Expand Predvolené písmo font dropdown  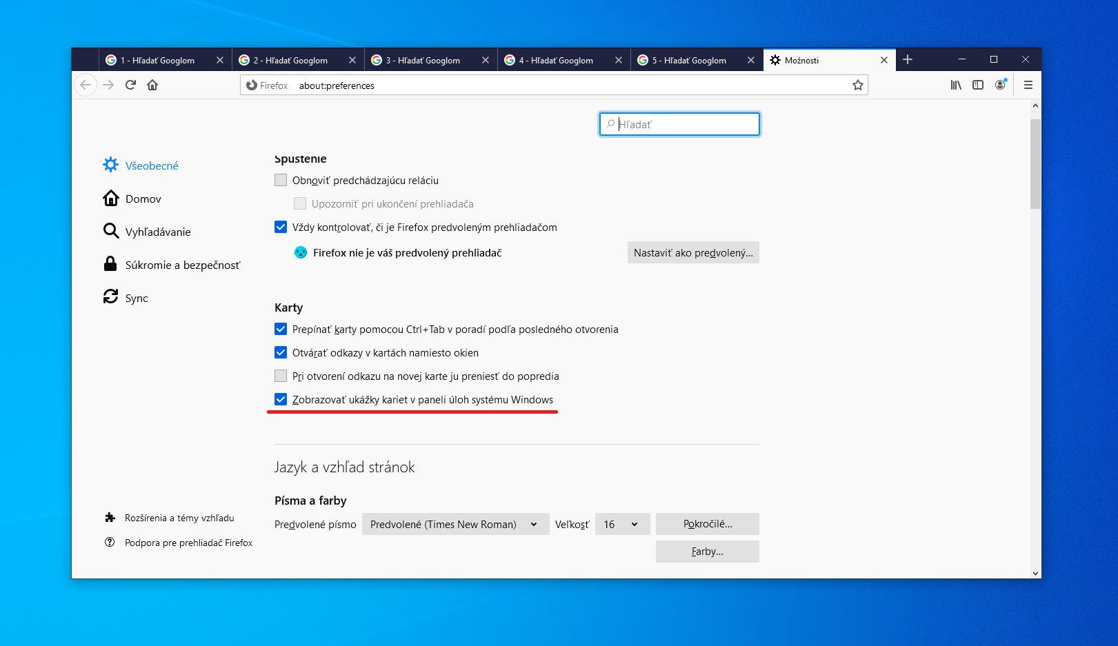tap(455, 524)
